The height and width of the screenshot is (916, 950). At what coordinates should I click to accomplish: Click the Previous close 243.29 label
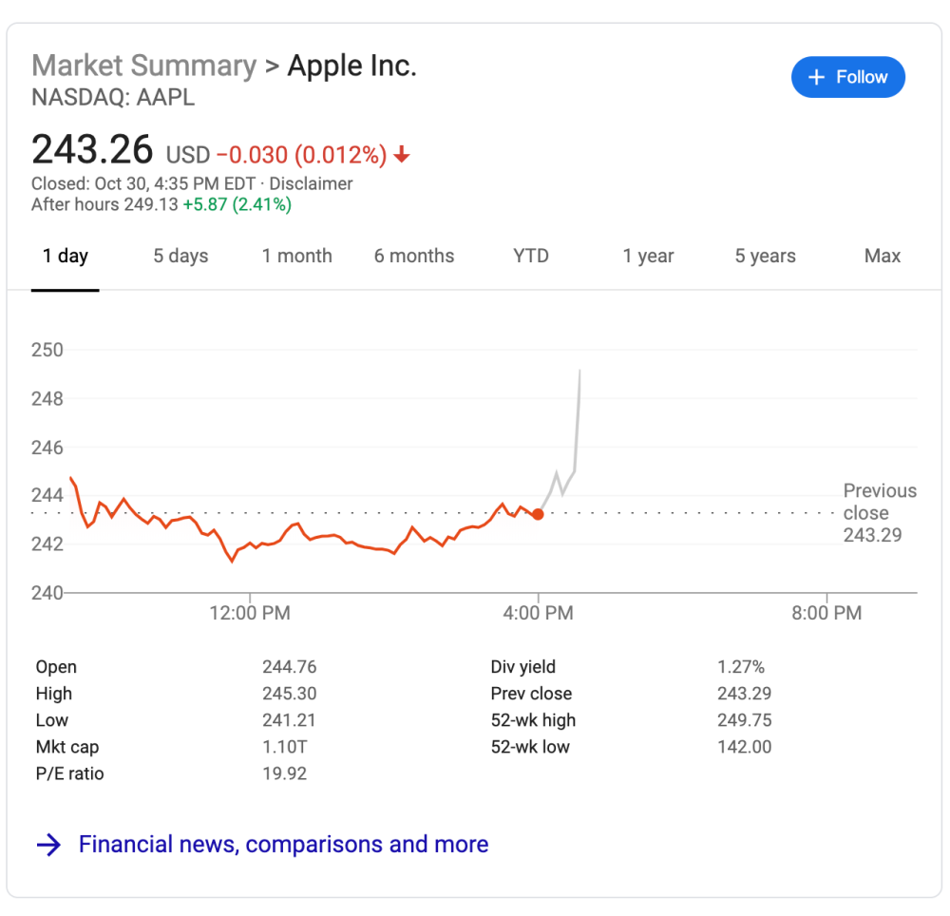pyautogui.click(x=880, y=513)
